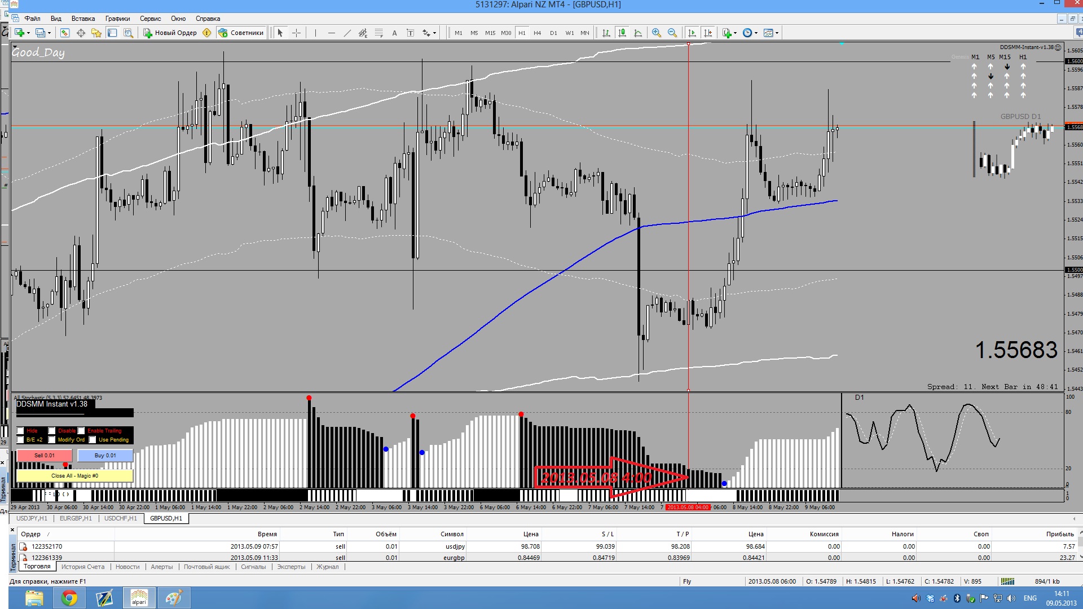Toggle the Terminal panel toolbar icon
This screenshot has width=1083, height=609.
[112, 33]
